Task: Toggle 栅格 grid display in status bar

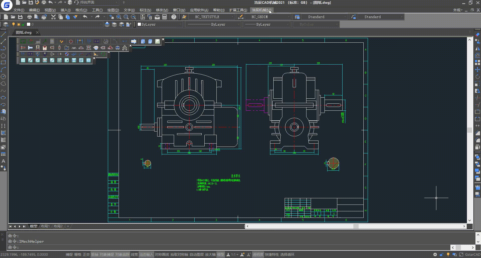Action: 78,254
